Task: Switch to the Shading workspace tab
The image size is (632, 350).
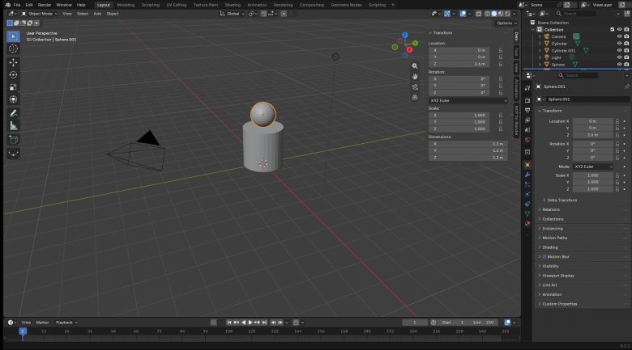Action: coord(233,5)
